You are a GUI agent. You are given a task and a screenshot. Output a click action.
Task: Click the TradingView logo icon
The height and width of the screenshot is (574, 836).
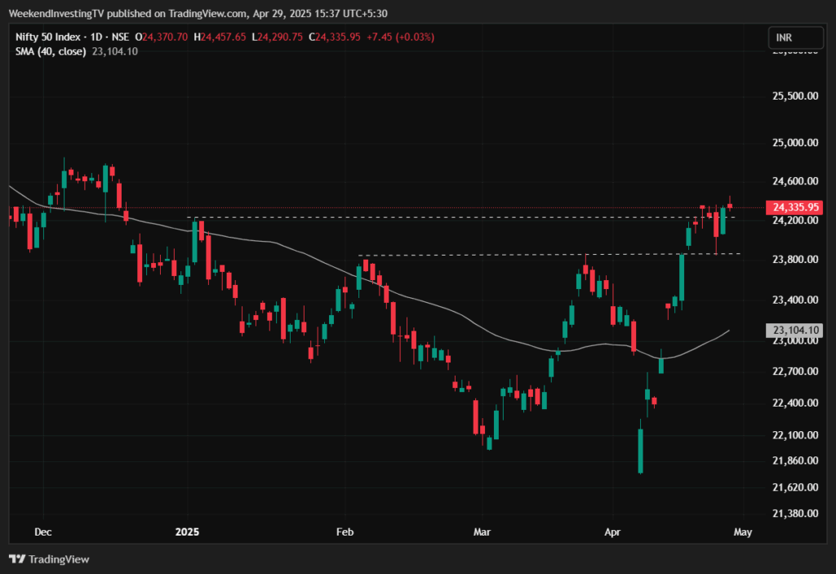click(17, 559)
